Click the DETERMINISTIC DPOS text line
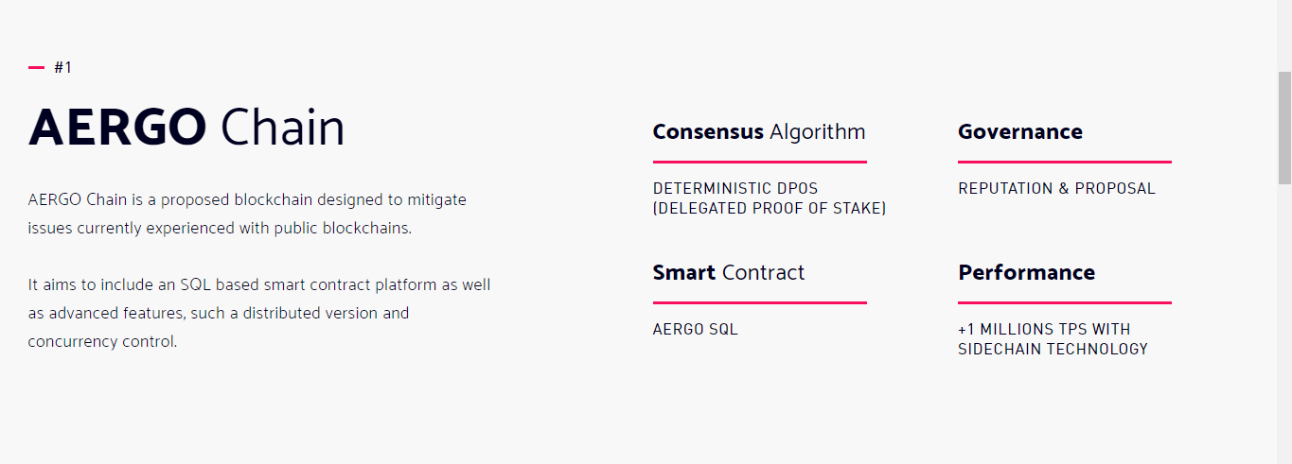 coord(734,188)
